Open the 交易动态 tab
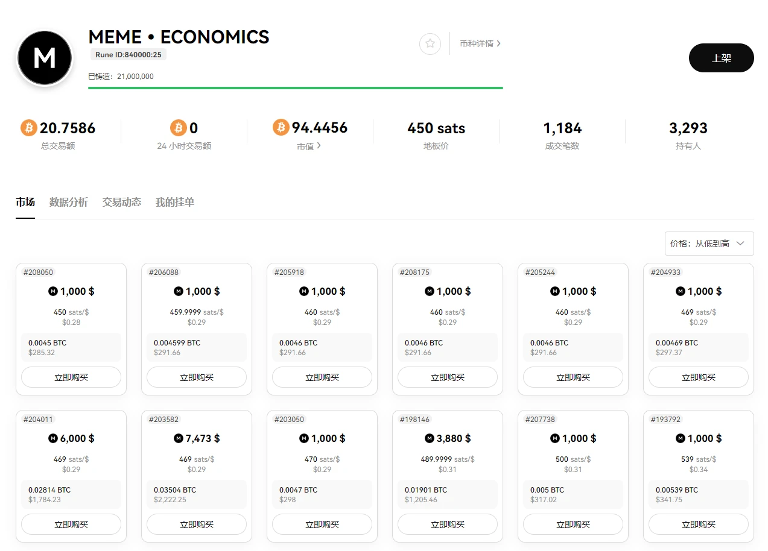The width and height of the screenshot is (768, 551). coord(122,202)
